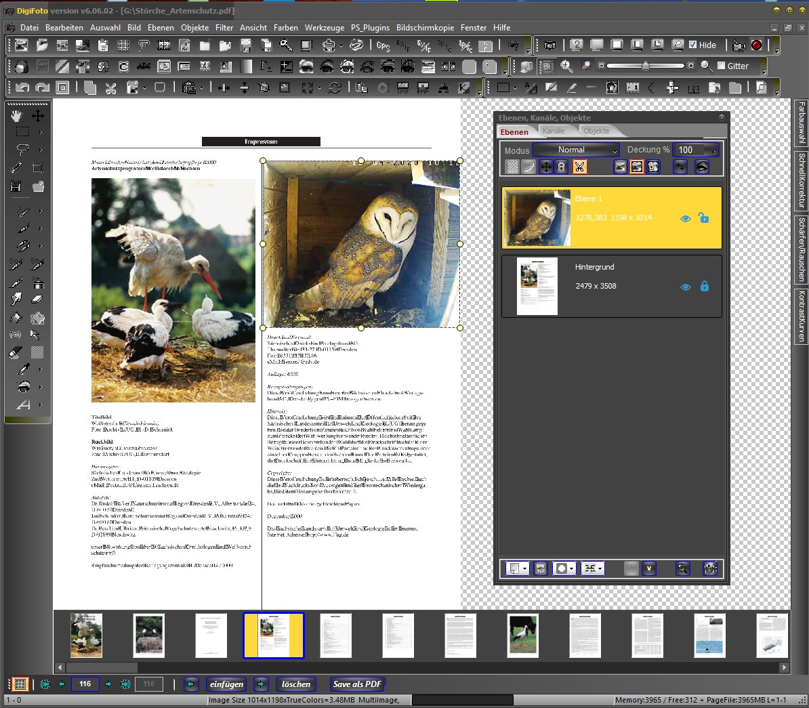Choose the Eraser tool in the toolbox
Screen dimensions: 809x708
click(38, 298)
